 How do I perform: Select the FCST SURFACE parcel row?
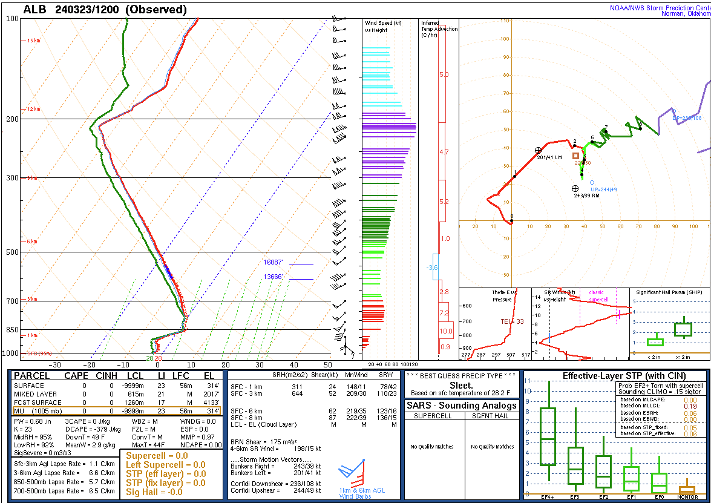[117, 403]
